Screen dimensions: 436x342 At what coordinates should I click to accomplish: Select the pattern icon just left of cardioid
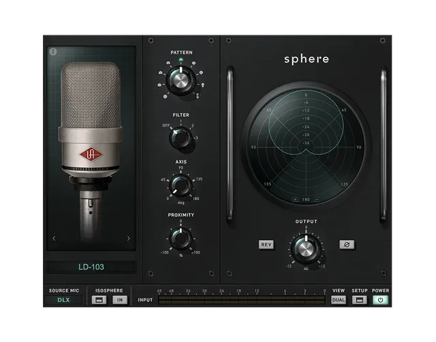168,63
